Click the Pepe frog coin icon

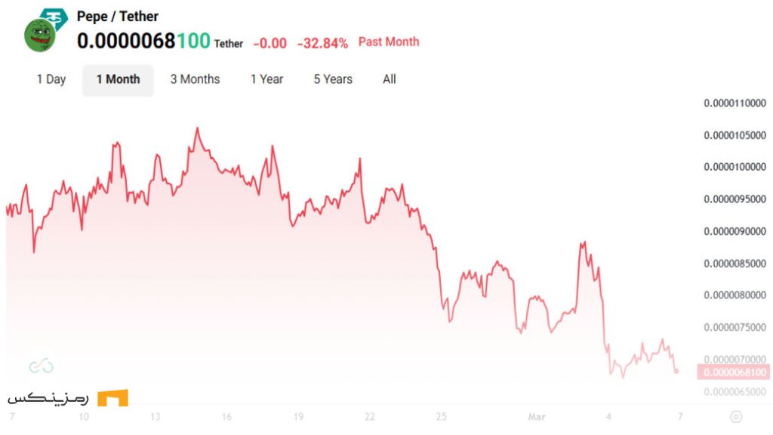click(40, 35)
